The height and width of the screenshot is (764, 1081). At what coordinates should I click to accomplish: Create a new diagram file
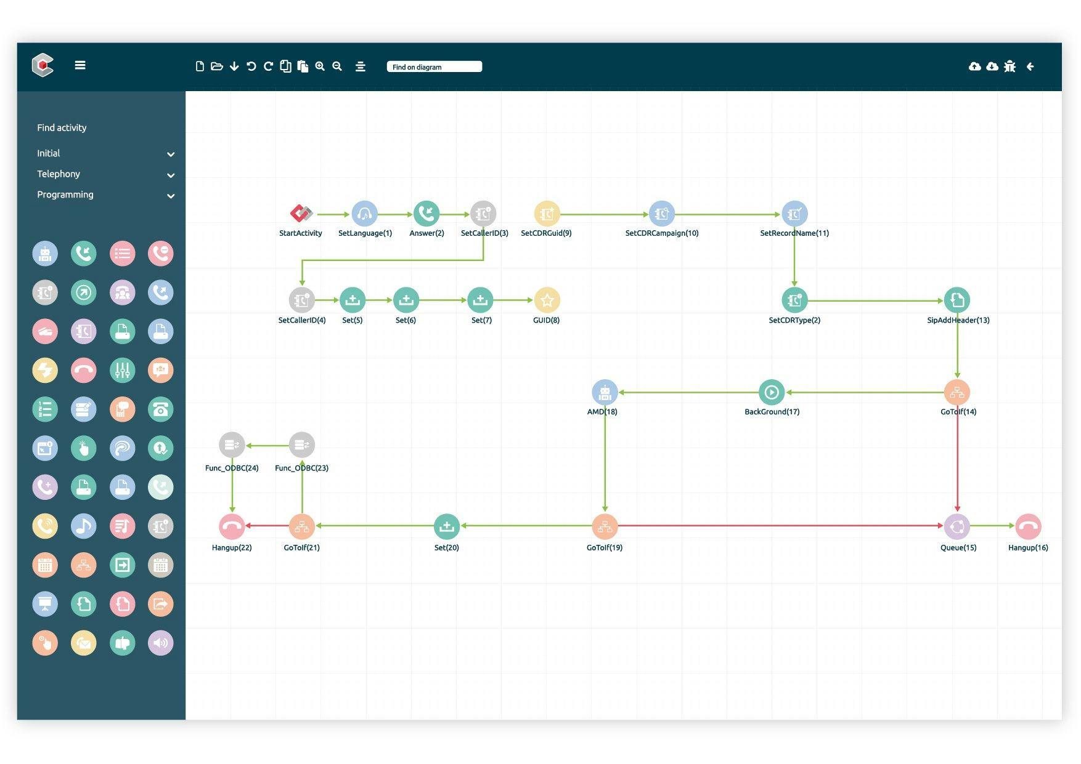coord(199,66)
